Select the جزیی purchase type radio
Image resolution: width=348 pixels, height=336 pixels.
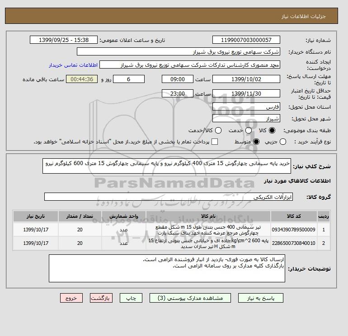point(283,142)
